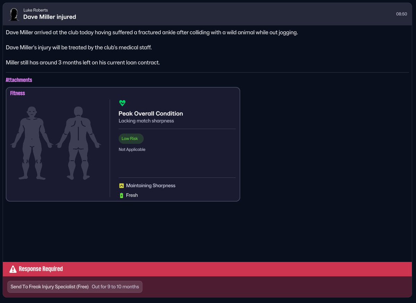
Task: Click Peak Overall Condition text
Action: pos(151,113)
